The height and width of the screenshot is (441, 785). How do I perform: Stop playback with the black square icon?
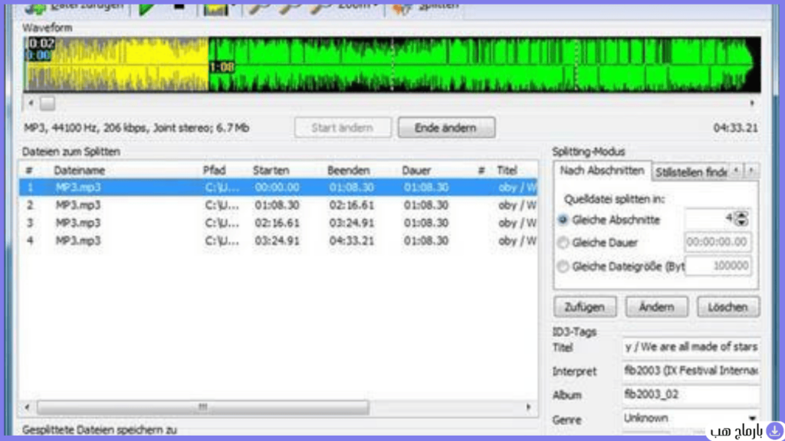point(179,7)
